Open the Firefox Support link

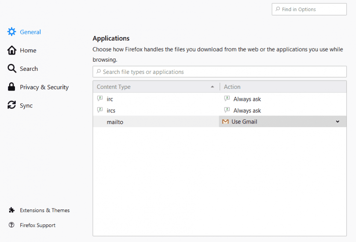37,225
